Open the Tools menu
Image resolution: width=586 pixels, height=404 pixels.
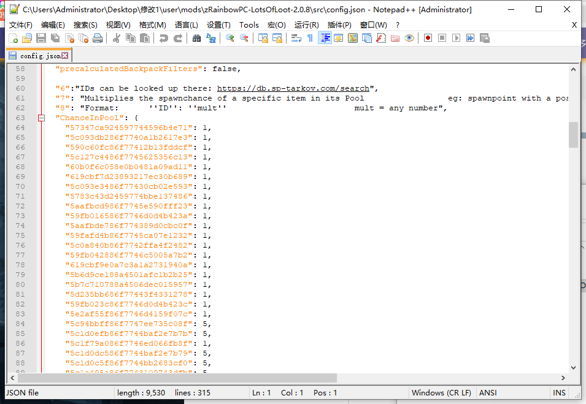point(249,25)
